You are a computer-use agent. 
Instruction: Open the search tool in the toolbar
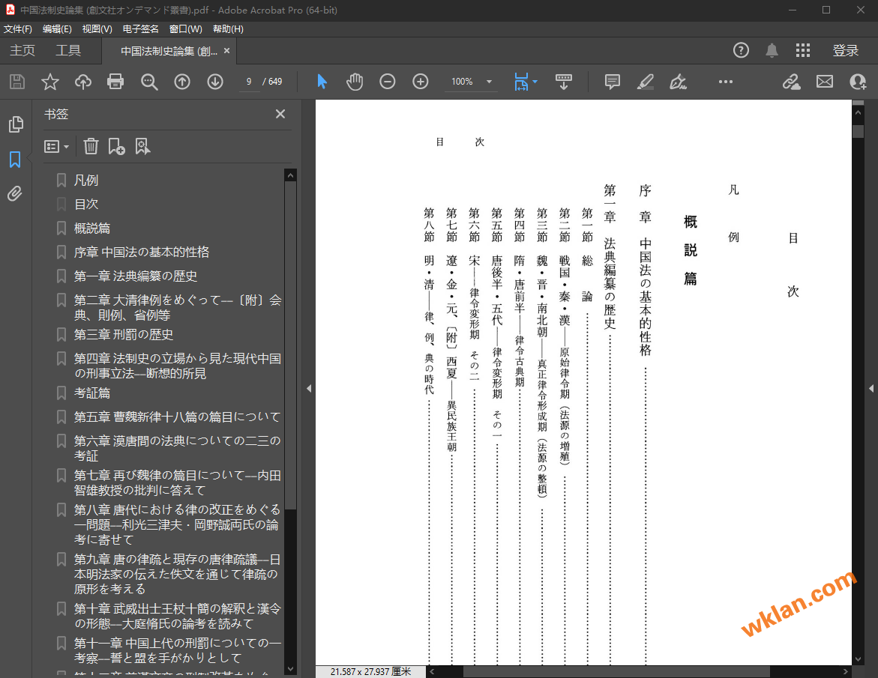tap(149, 82)
